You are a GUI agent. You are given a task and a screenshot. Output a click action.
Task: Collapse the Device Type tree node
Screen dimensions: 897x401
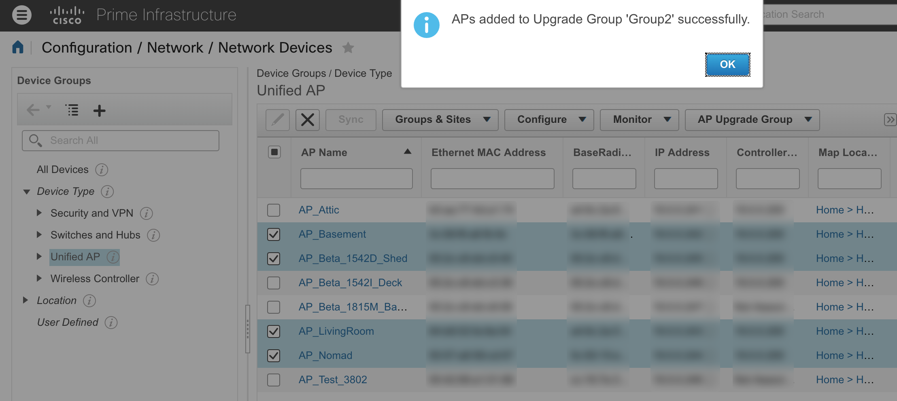(x=27, y=192)
